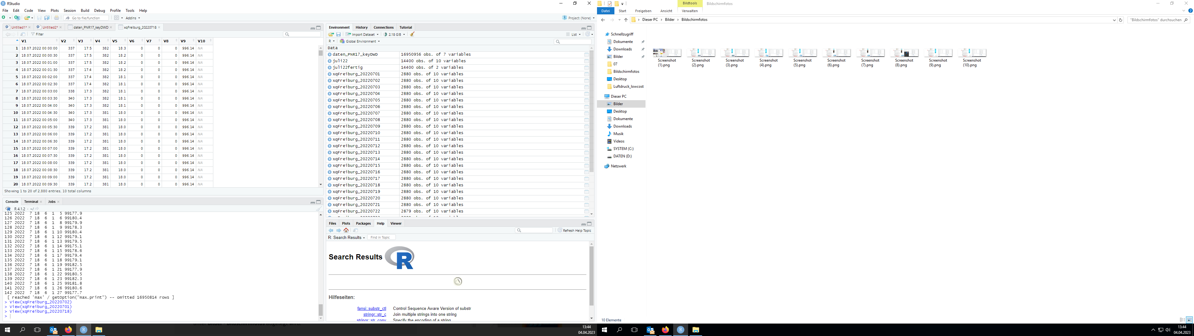Open the Session menu
Viewport: 1194px width, 336px height.
point(70,10)
